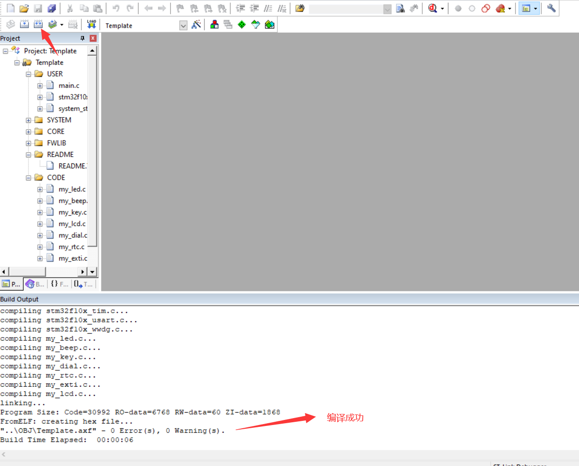Open the Configuration wrench icon
Image resolution: width=579 pixels, height=466 pixels.
click(x=551, y=8)
